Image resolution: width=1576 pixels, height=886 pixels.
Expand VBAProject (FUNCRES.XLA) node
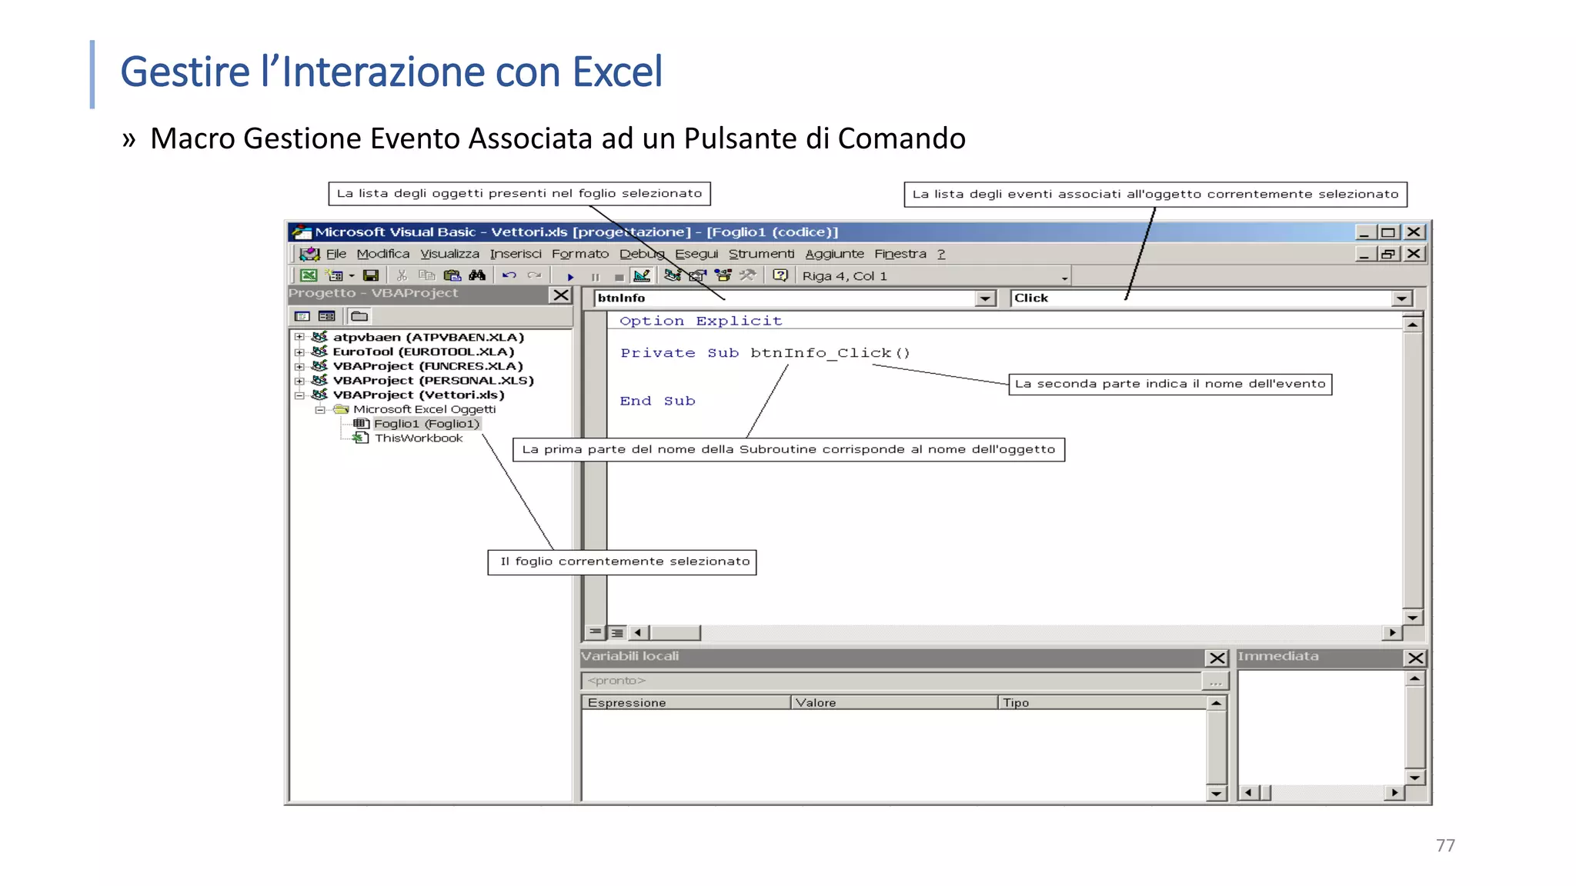299,366
